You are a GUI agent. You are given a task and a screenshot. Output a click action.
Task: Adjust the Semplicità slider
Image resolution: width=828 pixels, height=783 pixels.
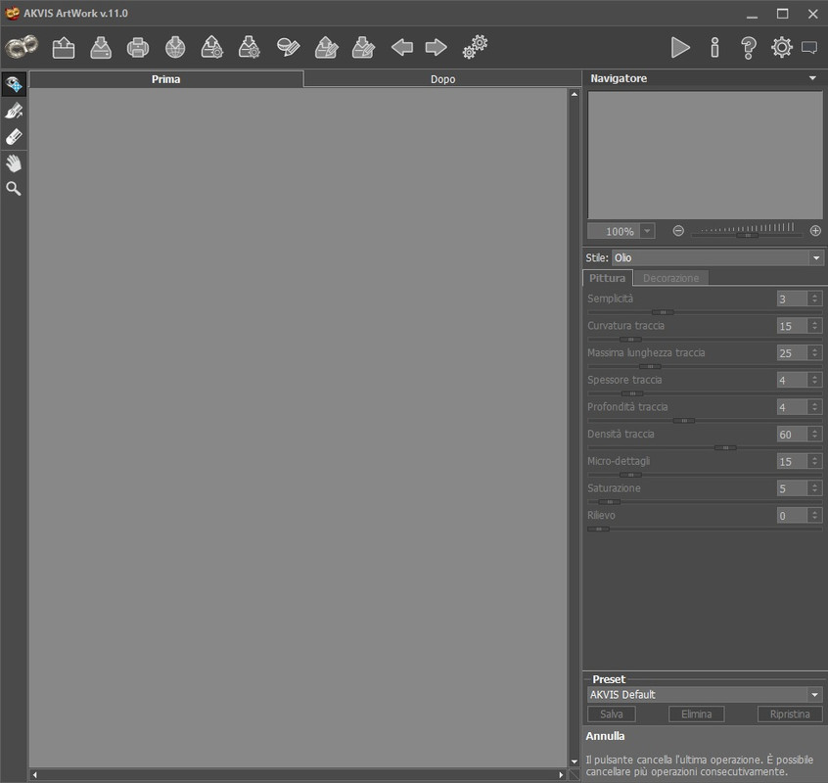pyautogui.click(x=663, y=312)
